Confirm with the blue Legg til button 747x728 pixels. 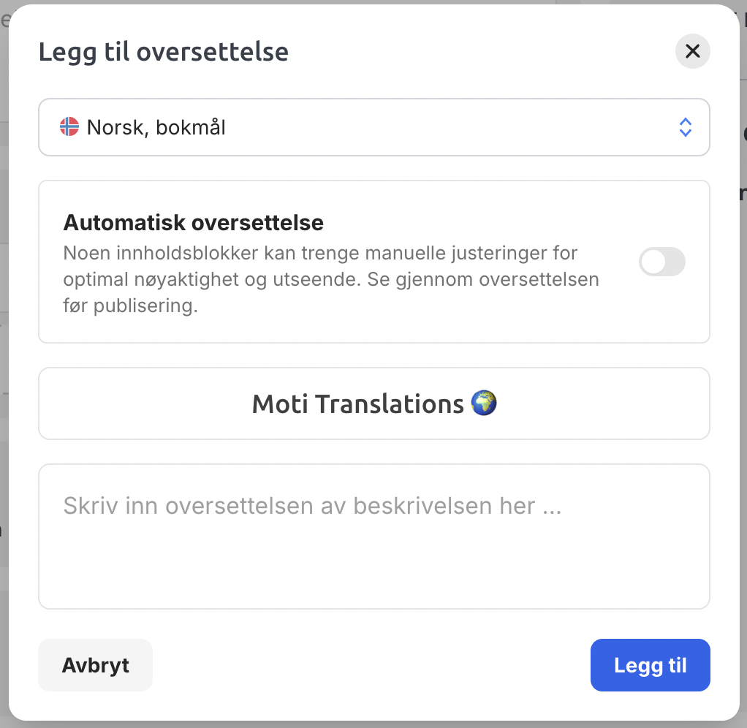[651, 665]
